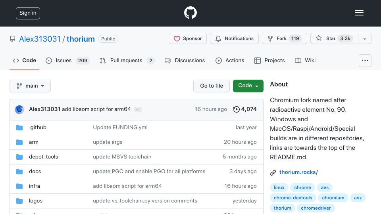
Task: Open the logos folder
Action: [x=36, y=201]
